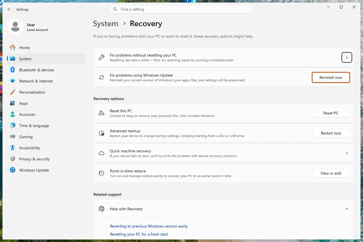Select Privacy & security label in sidebar

[35, 159]
